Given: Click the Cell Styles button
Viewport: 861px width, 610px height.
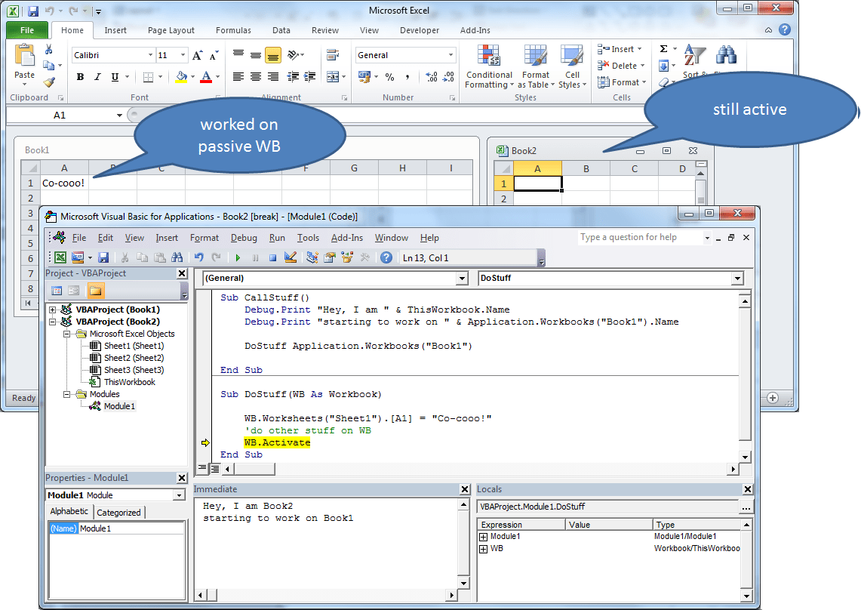Looking at the screenshot, I should pyautogui.click(x=573, y=68).
